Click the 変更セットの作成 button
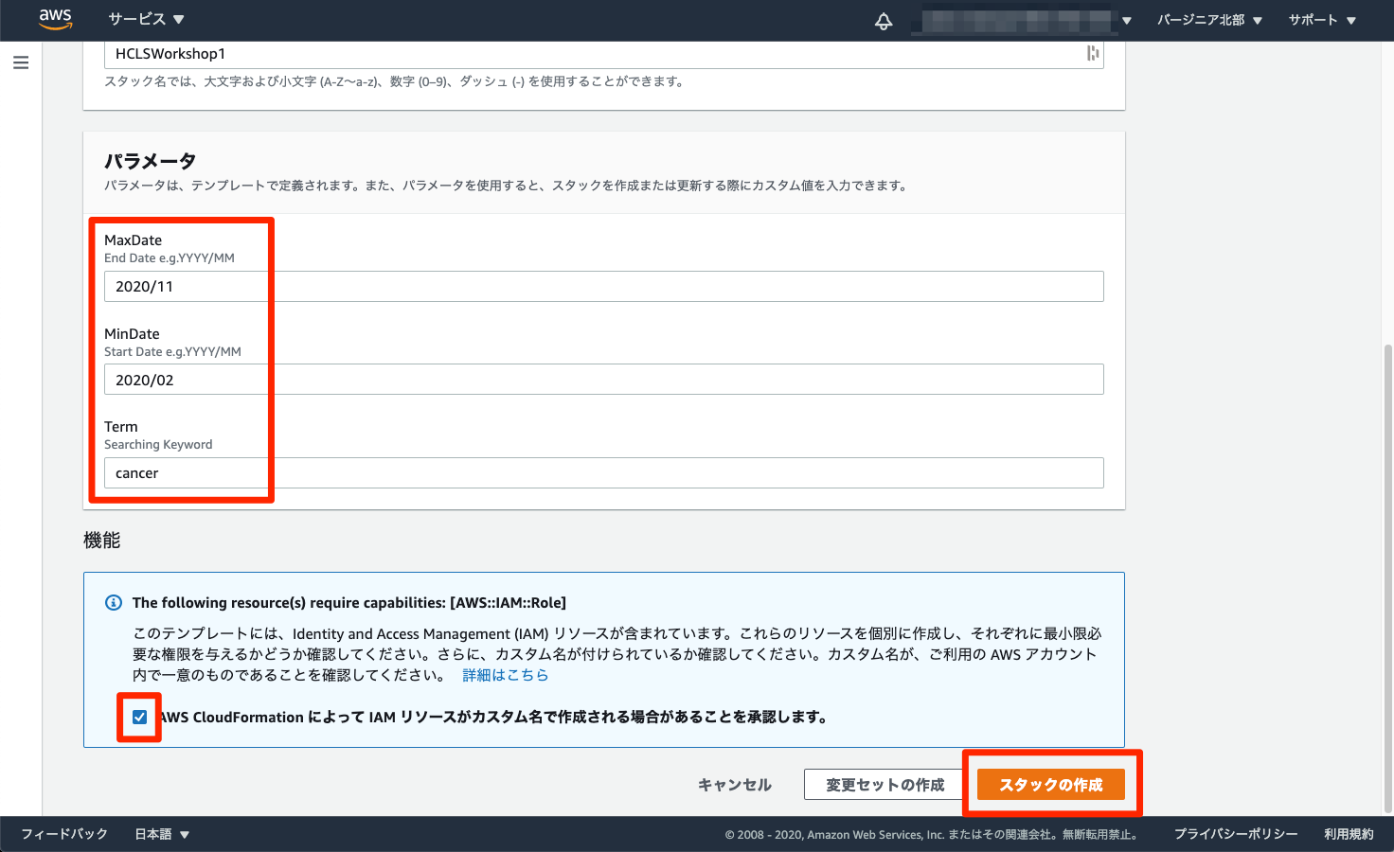Image resolution: width=1394 pixels, height=852 pixels. [x=885, y=785]
